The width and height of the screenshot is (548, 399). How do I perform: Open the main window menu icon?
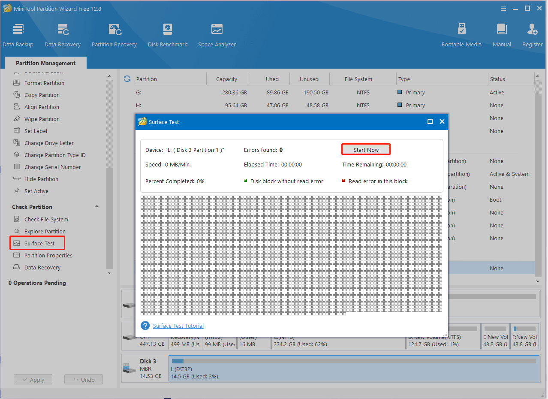coord(503,8)
